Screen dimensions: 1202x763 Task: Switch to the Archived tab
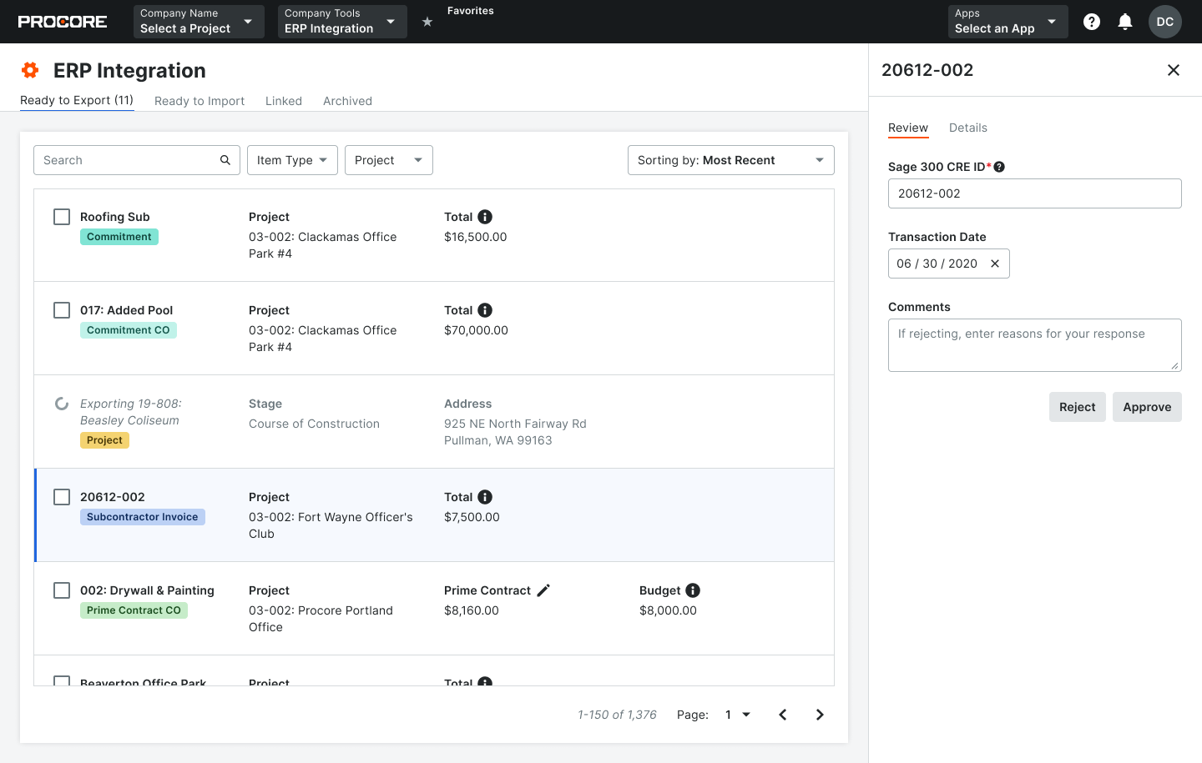[347, 101]
